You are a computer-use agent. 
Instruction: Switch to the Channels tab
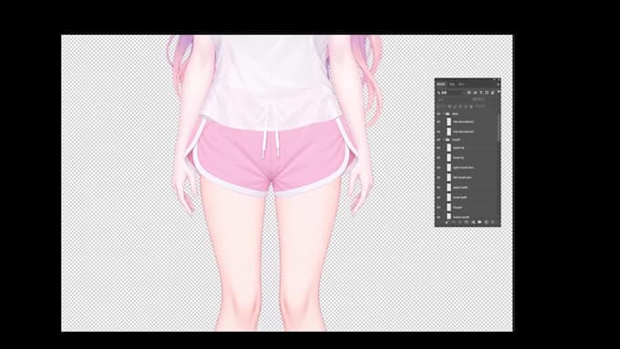(x=452, y=84)
